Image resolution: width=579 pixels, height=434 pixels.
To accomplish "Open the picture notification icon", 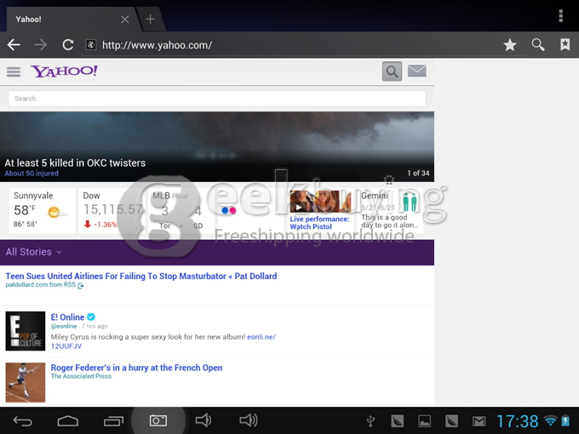I will pyautogui.click(x=425, y=420).
